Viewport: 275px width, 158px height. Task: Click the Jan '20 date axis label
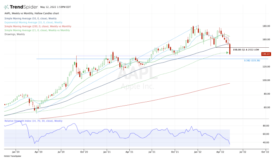(x=16, y=152)
